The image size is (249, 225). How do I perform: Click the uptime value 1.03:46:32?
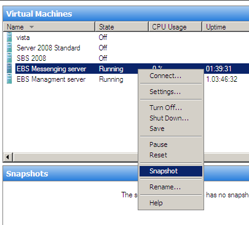(x=222, y=79)
